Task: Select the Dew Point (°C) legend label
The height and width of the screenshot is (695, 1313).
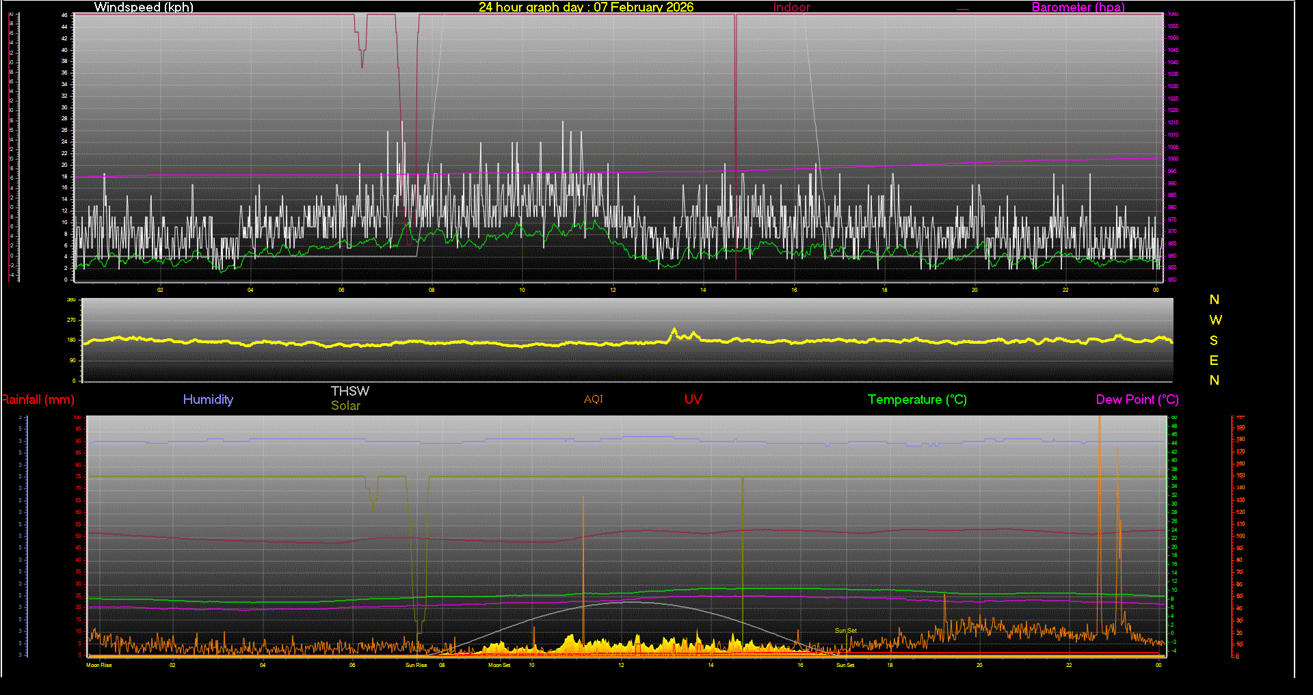Action: click(1137, 400)
